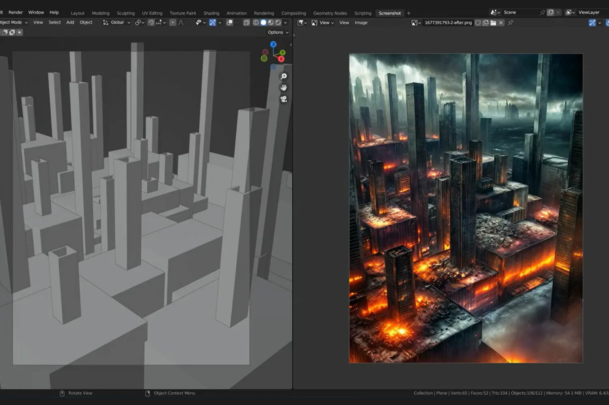
Task: Pin the image with the pin icon
Action: click(x=511, y=23)
